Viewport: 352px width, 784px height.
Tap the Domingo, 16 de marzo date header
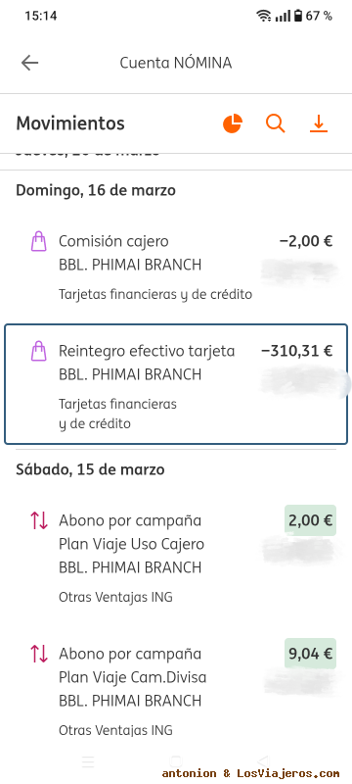(96, 190)
